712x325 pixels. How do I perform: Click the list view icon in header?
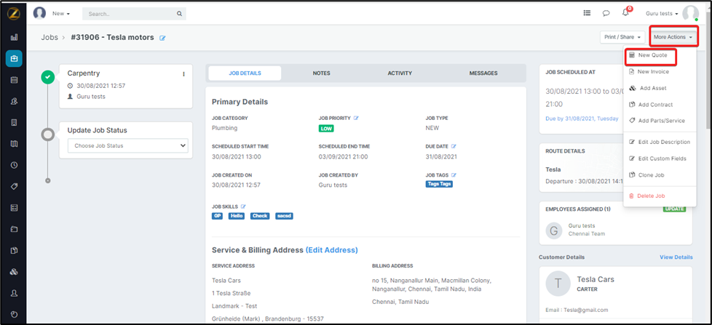pos(588,13)
